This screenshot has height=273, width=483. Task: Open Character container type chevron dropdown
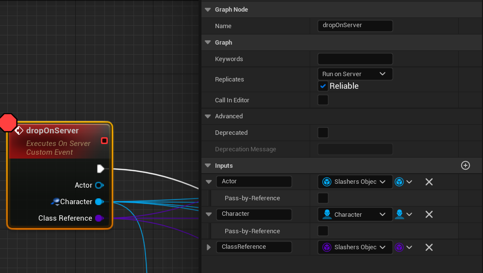point(409,214)
